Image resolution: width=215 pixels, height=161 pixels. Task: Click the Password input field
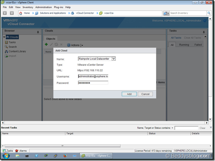click(x=93, y=83)
